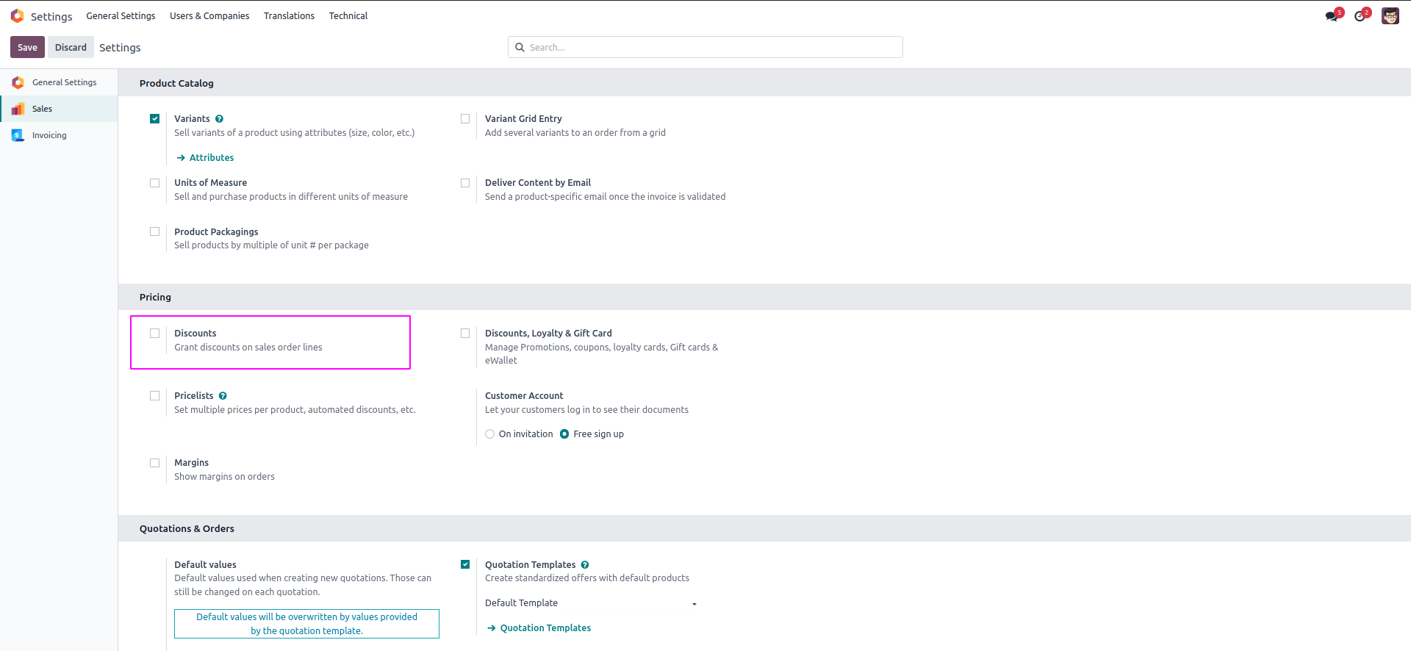Click into the settings Search field

(x=705, y=47)
